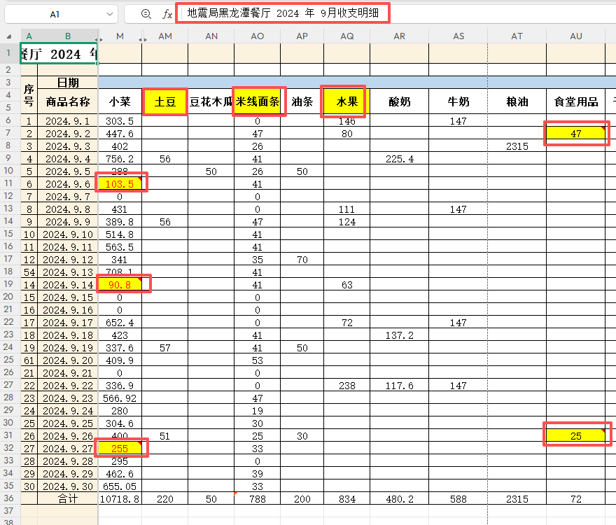Click the select-all corner triangle of the grid

pyautogui.click(x=9, y=36)
